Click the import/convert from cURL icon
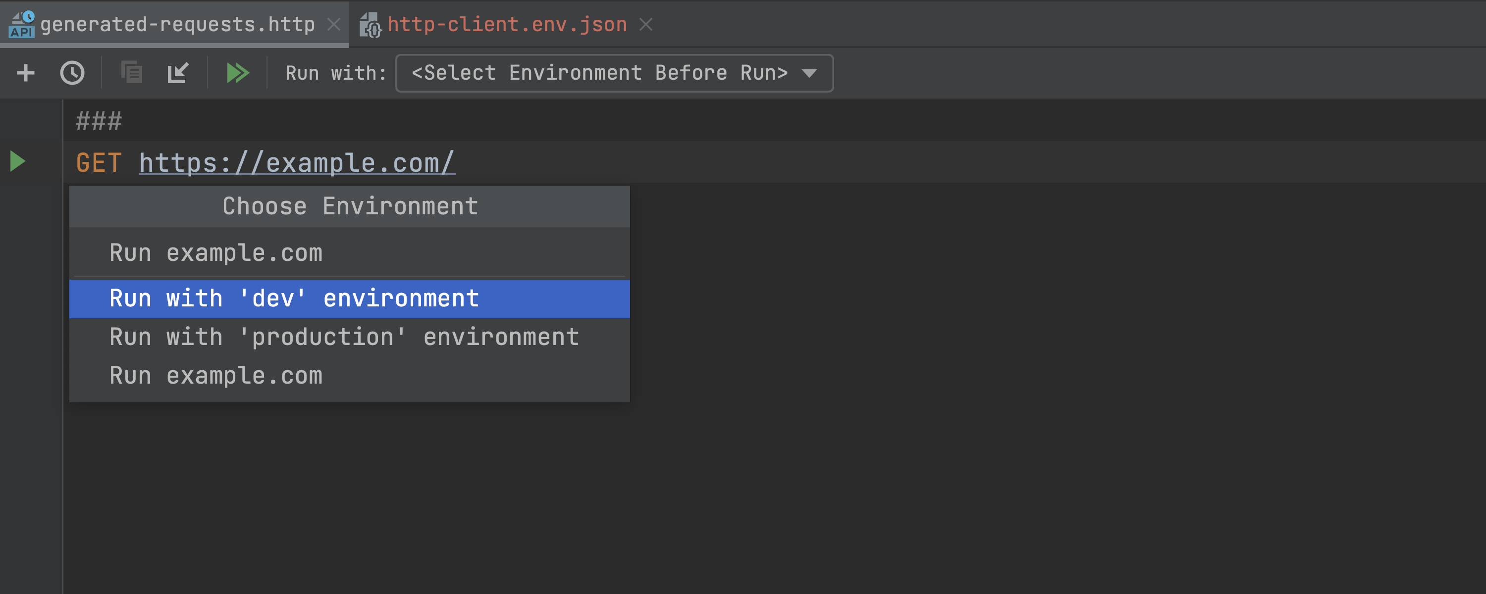This screenshot has height=594, width=1486. (178, 73)
